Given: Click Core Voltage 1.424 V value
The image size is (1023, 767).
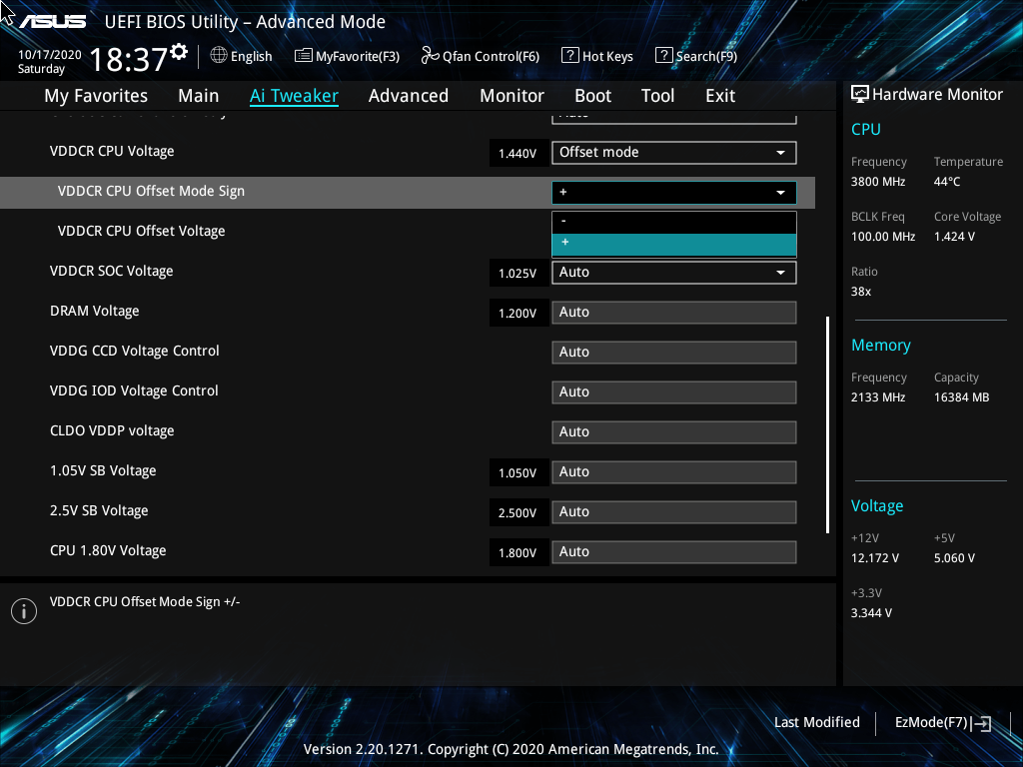Looking at the screenshot, I should click(954, 237).
